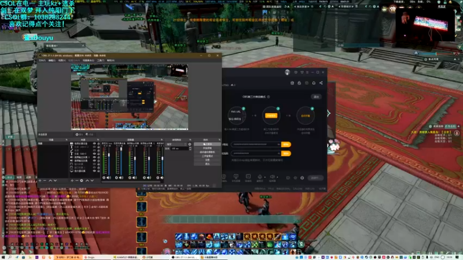
Task: Click microphone icon in Douyu bottom toolbar
Action: 260,176
